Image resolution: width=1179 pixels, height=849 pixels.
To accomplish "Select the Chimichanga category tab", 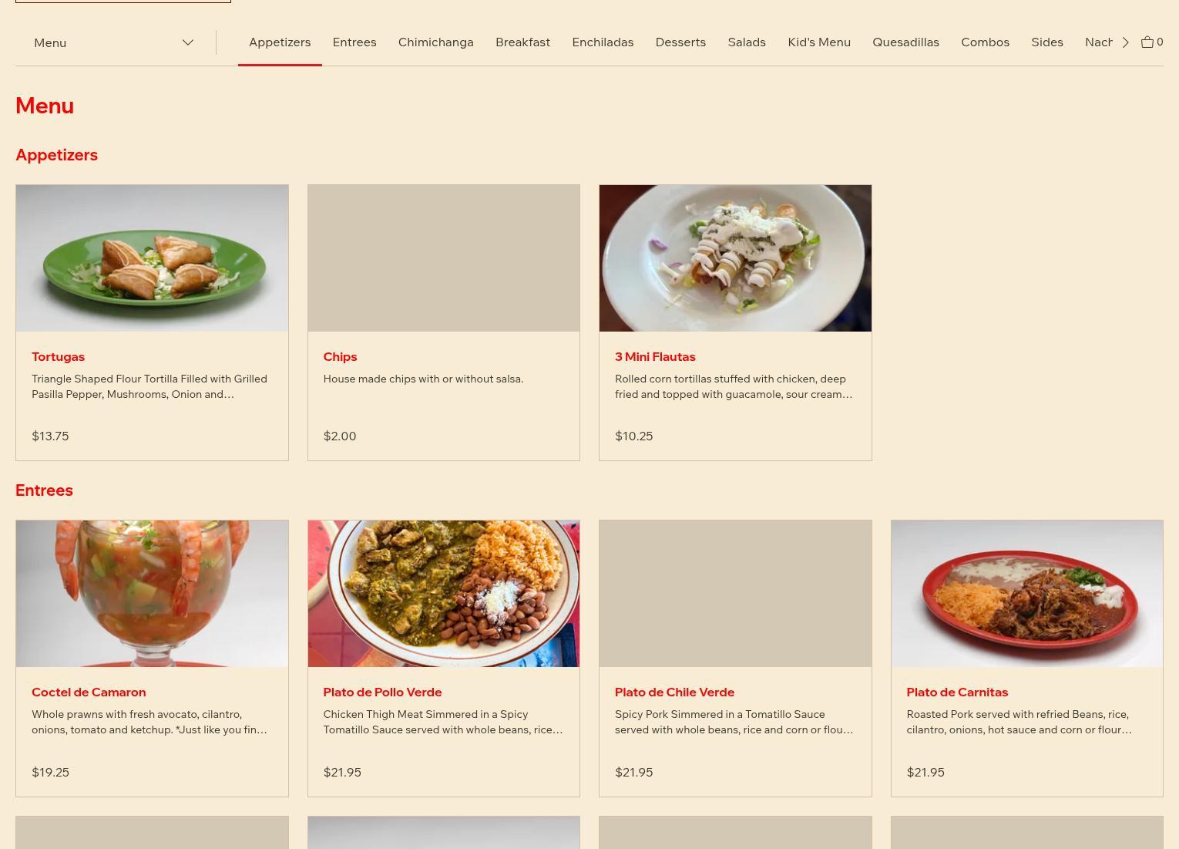I will coord(436,42).
